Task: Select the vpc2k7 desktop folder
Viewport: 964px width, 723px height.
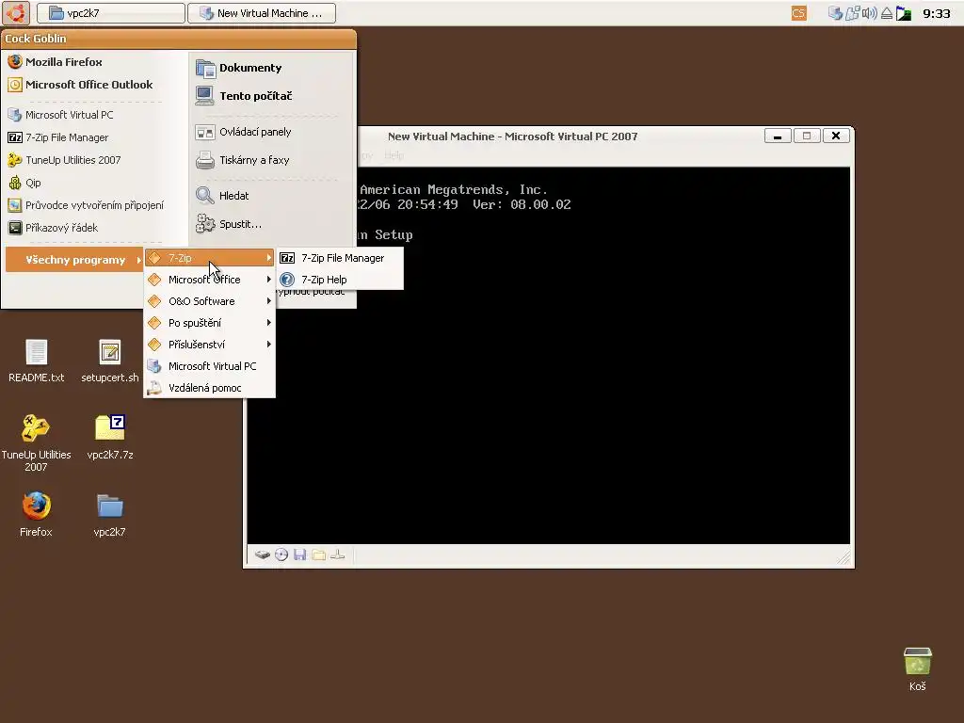Action: [109, 515]
